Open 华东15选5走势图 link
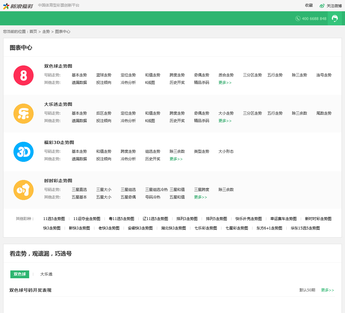This screenshot has height=313, width=345. pos(305,228)
